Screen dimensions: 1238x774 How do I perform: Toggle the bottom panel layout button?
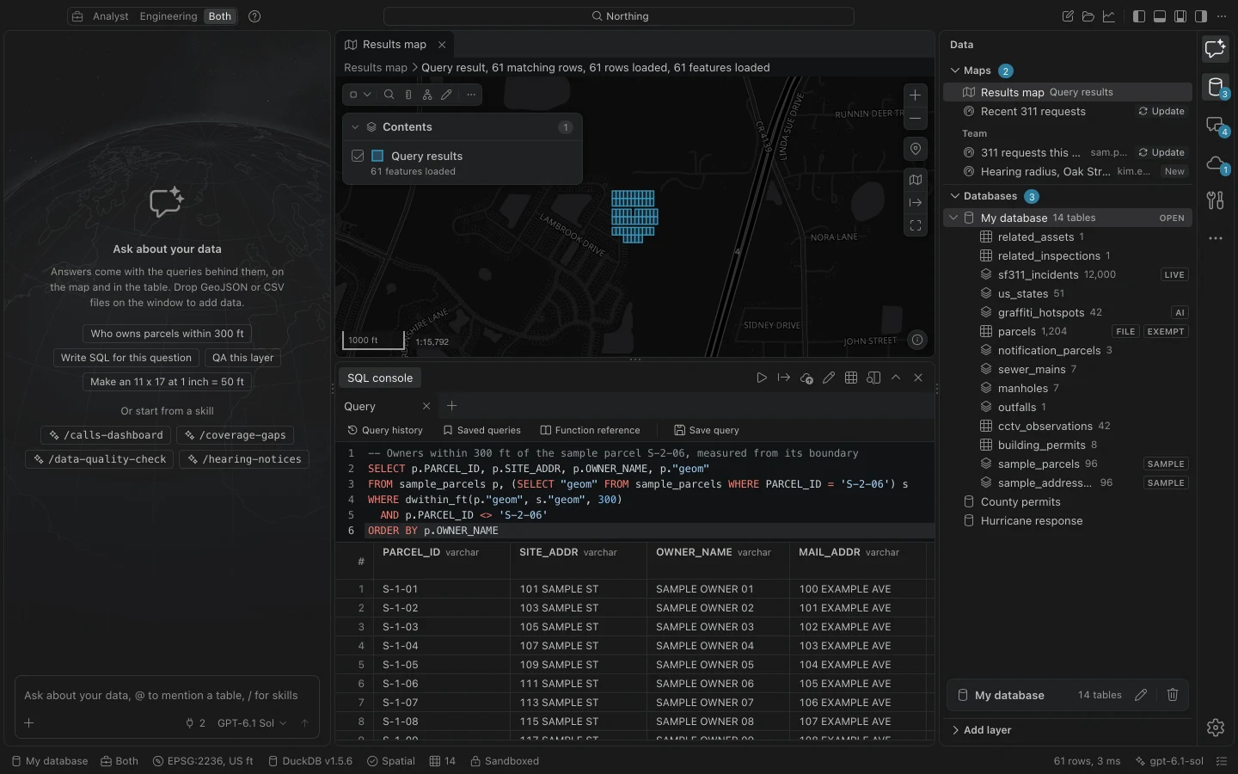tap(1160, 16)
